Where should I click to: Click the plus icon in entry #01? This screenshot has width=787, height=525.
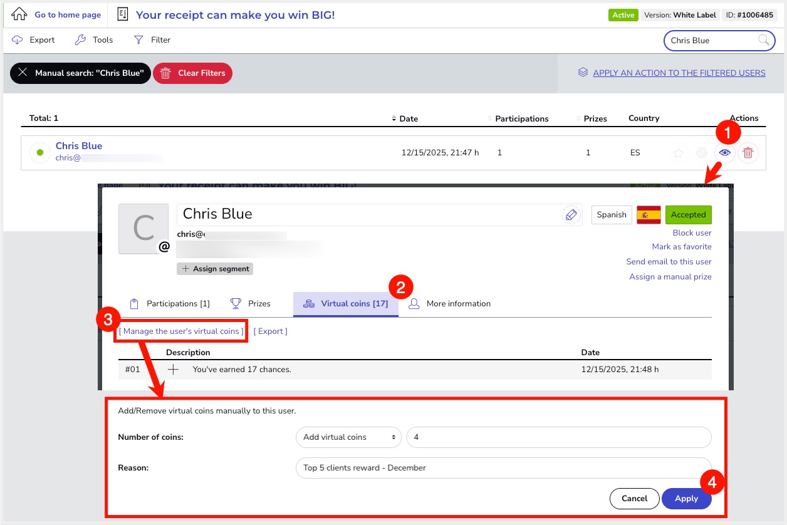(x=174, y=370)
